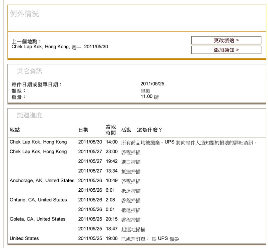
Task: Click the 添加通知 button
Action: click(226, 50)
